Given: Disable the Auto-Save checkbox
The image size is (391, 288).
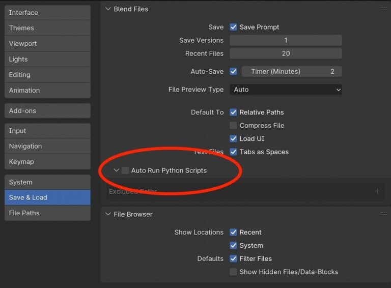Looking at the screenshot, I should pos(233,72).
